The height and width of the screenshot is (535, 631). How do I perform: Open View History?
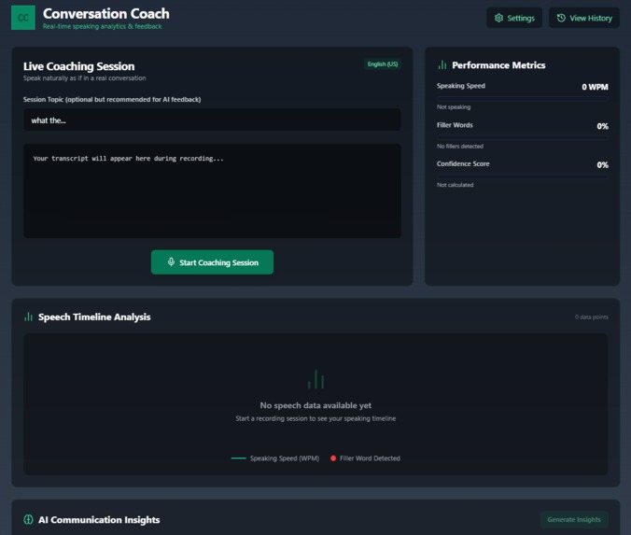pyautogui.click(x=584, y=18)
